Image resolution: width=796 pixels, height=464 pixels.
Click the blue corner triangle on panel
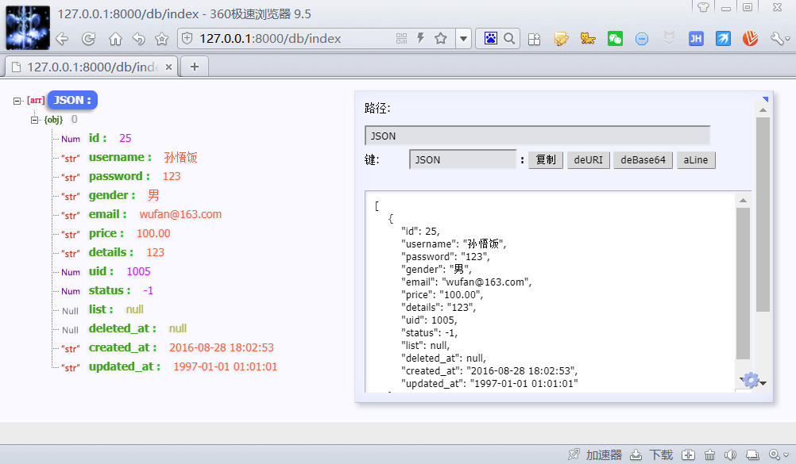pyautogui.click(x=765, y=99)
